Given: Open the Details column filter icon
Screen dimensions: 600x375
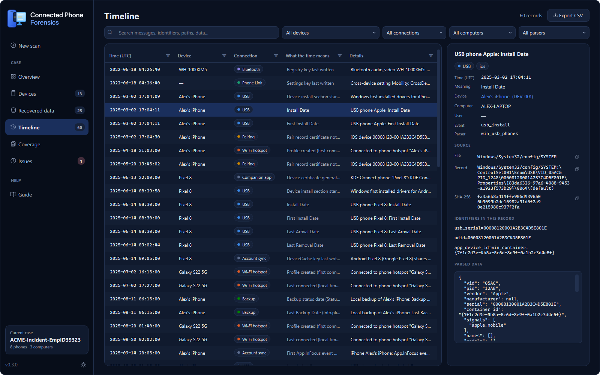Looking at the screenshot, I should click(x=431, y=55).
